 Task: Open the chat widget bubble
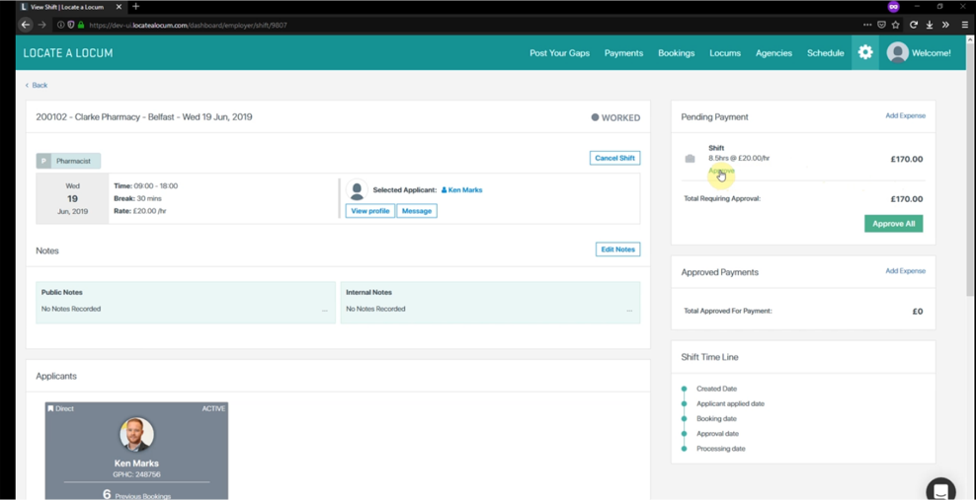(940, 489)
